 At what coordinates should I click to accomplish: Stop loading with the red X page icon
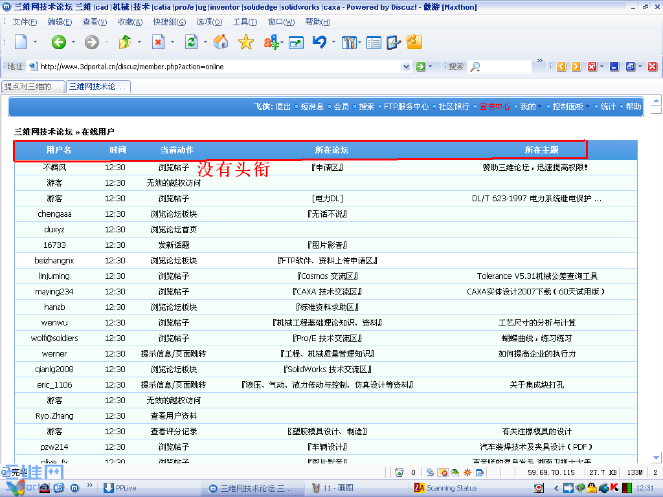coord(158,42)
